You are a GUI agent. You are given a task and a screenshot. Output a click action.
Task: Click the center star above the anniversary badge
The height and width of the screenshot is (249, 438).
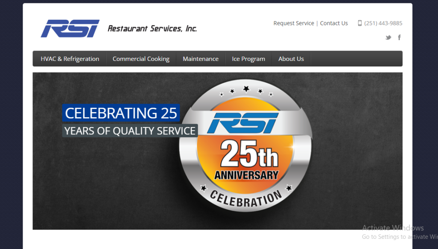pos(246,89)
